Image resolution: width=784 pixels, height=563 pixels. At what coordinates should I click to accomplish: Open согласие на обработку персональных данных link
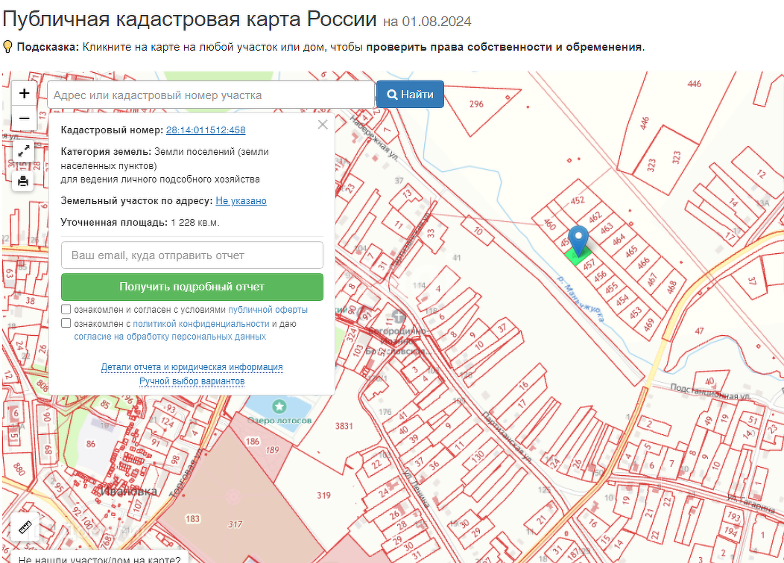[170, 337]
